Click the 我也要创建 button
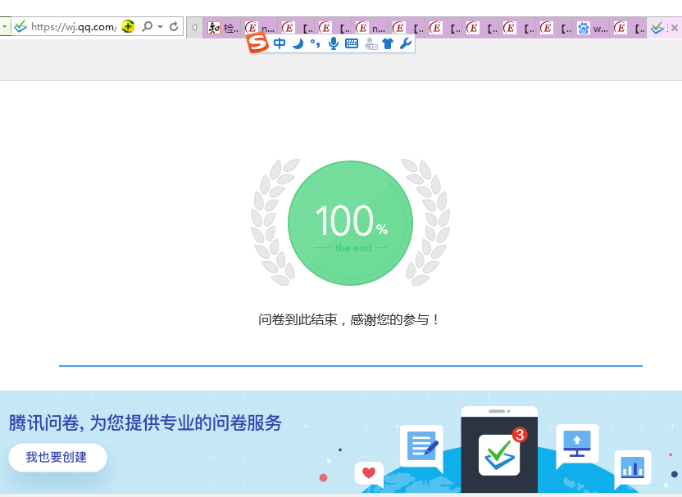The image size is (682, 497). pyautogui.click(x=57, y=457)
